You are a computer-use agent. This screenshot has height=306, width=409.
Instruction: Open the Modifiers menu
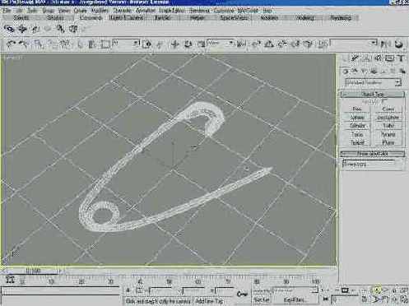100,11
